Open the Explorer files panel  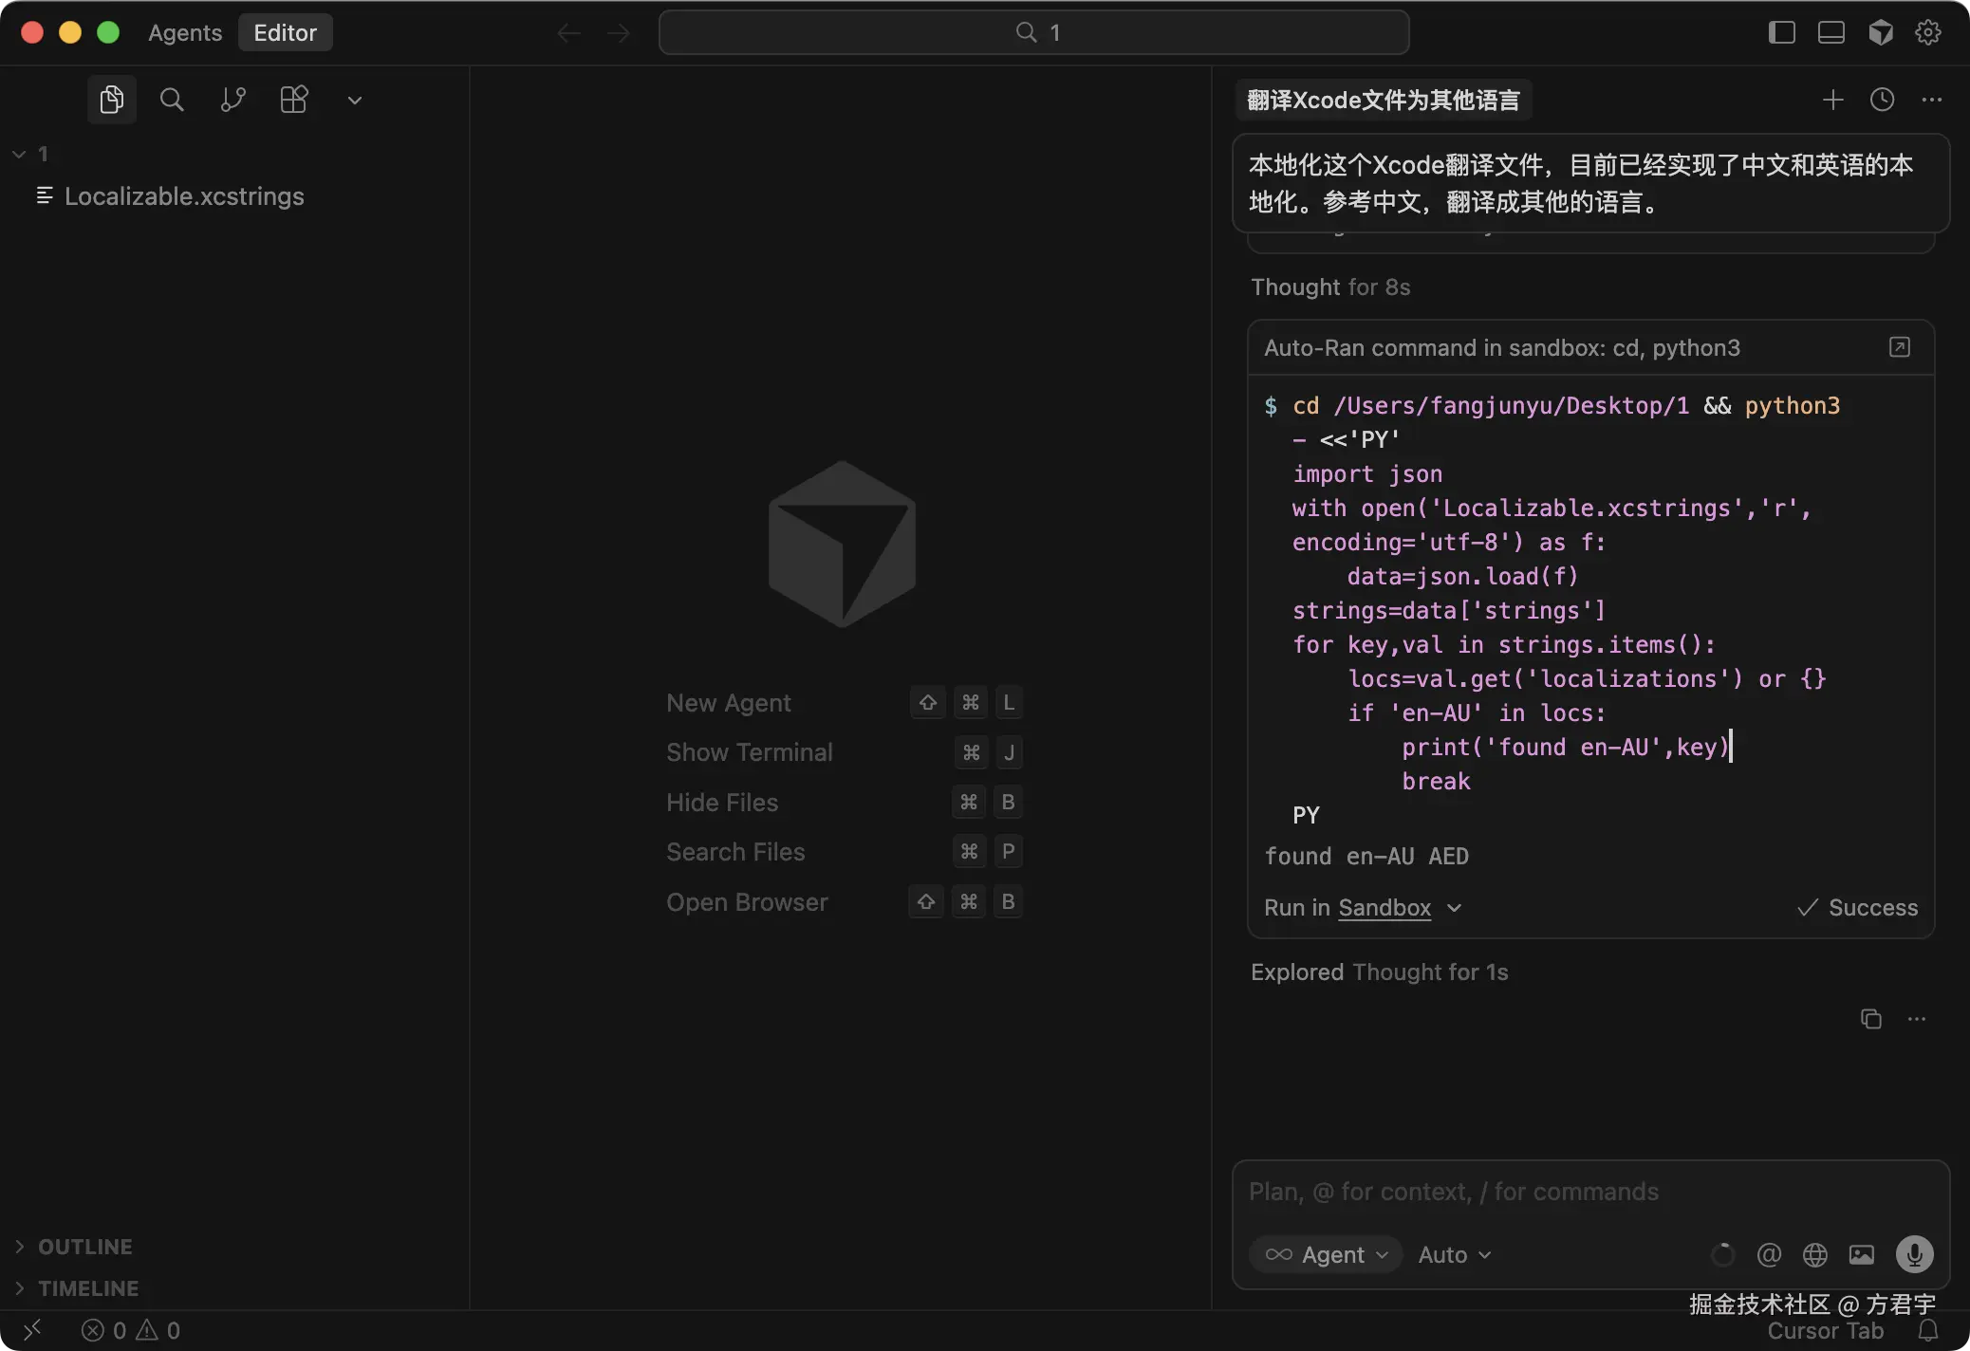[111, 99]
